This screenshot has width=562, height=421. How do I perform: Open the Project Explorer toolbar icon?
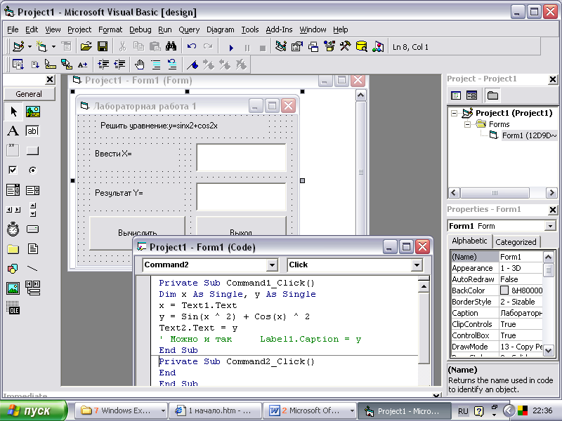[280, 46]
